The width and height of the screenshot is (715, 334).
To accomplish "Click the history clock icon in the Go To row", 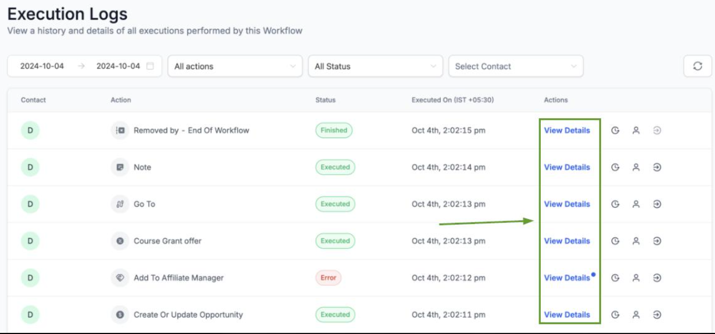I will pos(615,204).
